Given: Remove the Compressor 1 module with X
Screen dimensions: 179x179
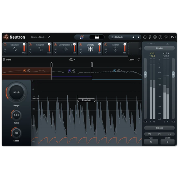Looking at the screenshot, I should click(x=55, y=52).
